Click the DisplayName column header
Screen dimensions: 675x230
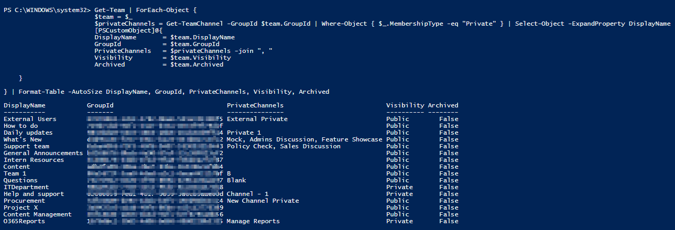pos(25,105)
